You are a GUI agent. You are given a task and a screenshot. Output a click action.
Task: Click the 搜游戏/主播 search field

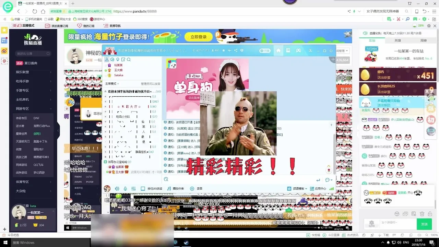pos(33,54)
